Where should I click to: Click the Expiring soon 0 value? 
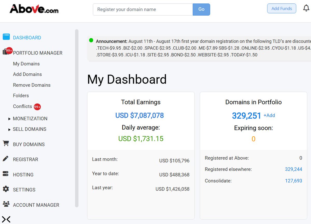point(253,139)
